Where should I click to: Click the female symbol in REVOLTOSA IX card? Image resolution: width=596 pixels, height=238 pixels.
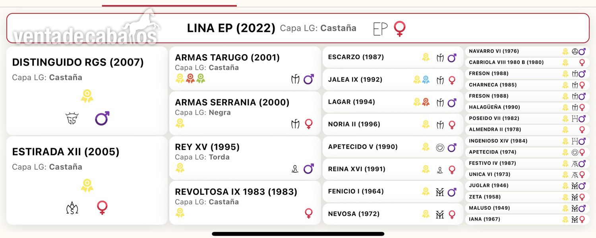click(309, 213)
